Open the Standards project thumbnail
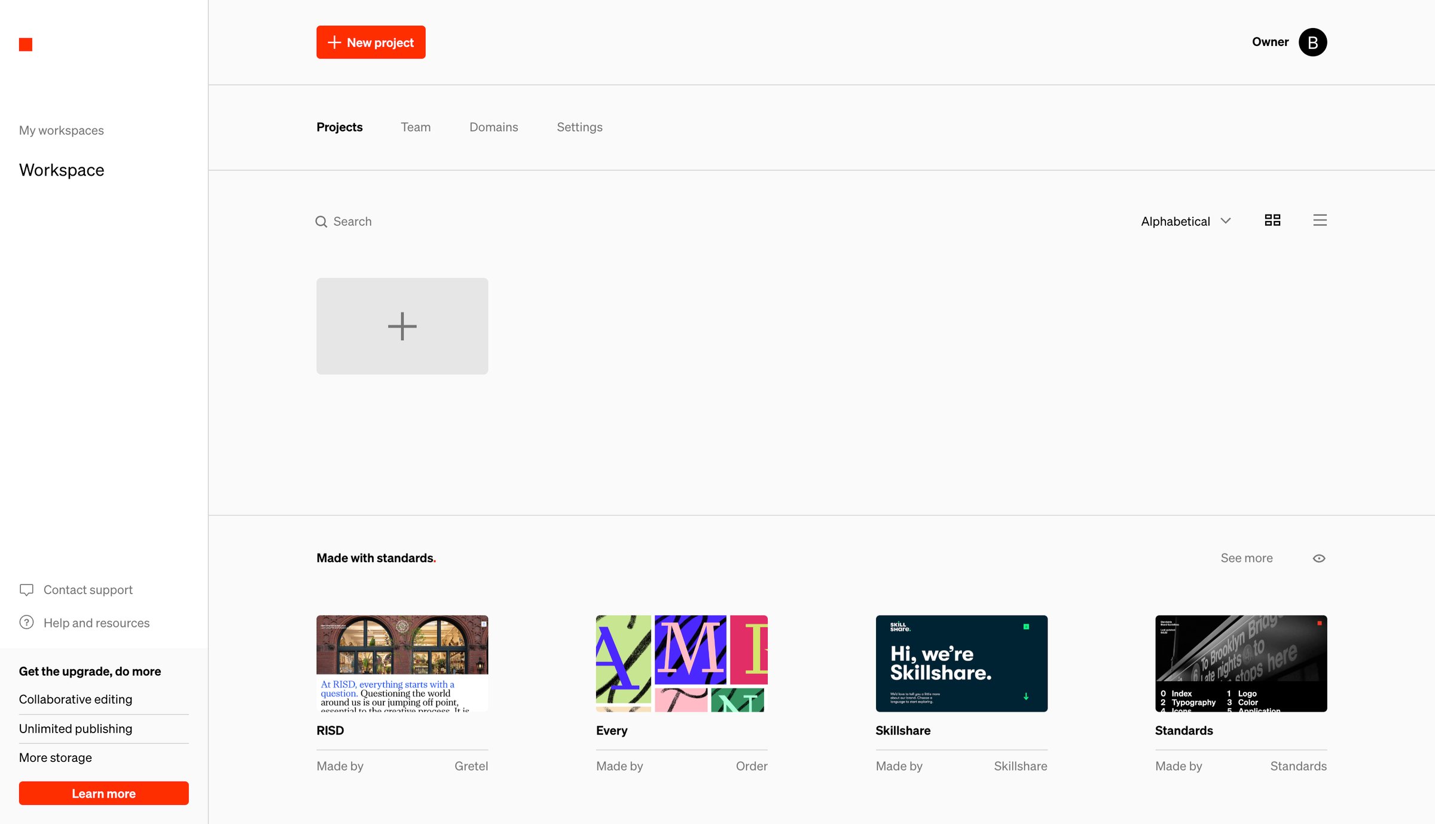 click(1241, 663)
